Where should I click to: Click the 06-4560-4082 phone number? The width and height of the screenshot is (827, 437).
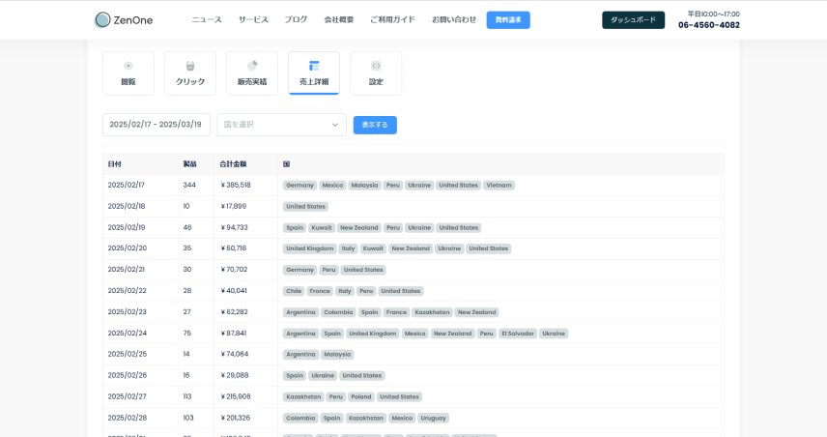[709, 25]
